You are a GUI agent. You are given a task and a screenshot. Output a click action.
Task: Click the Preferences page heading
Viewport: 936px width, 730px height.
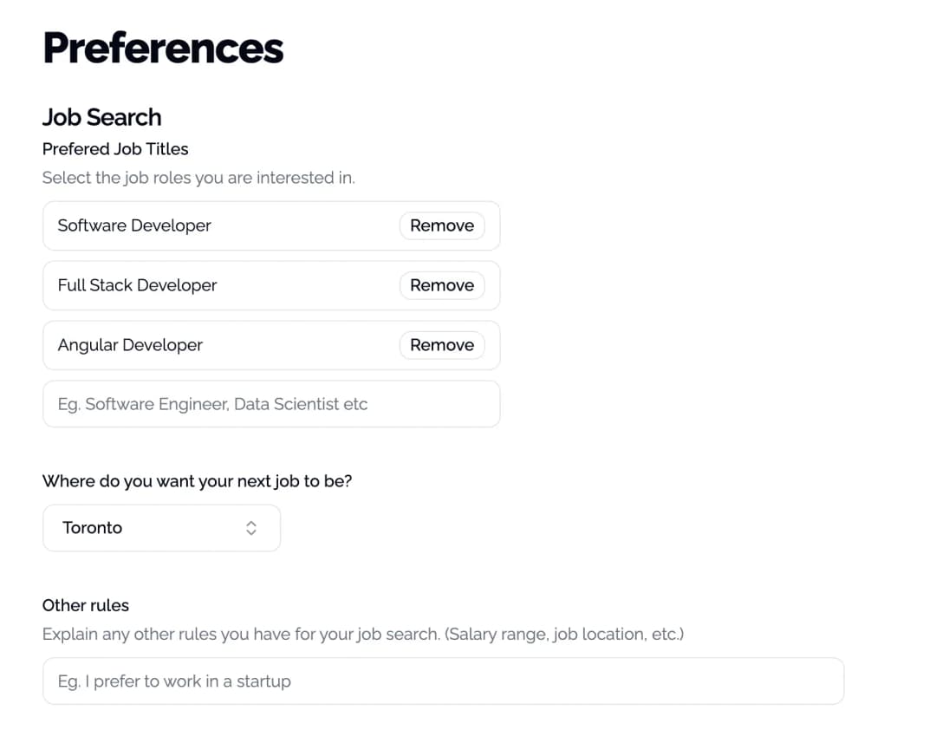click(x=162, y=49)
